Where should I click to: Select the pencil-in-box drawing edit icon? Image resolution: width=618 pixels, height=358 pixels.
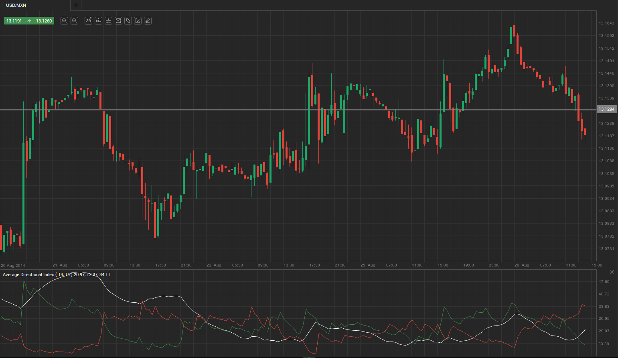[138, 21]
